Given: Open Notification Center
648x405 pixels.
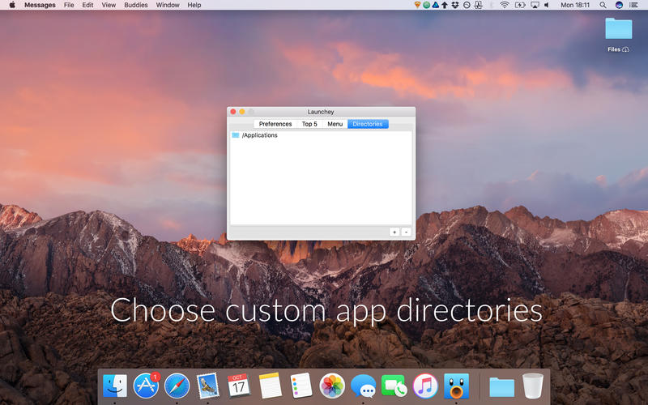Looking at the screenshot, I should (x=633, y=5).
